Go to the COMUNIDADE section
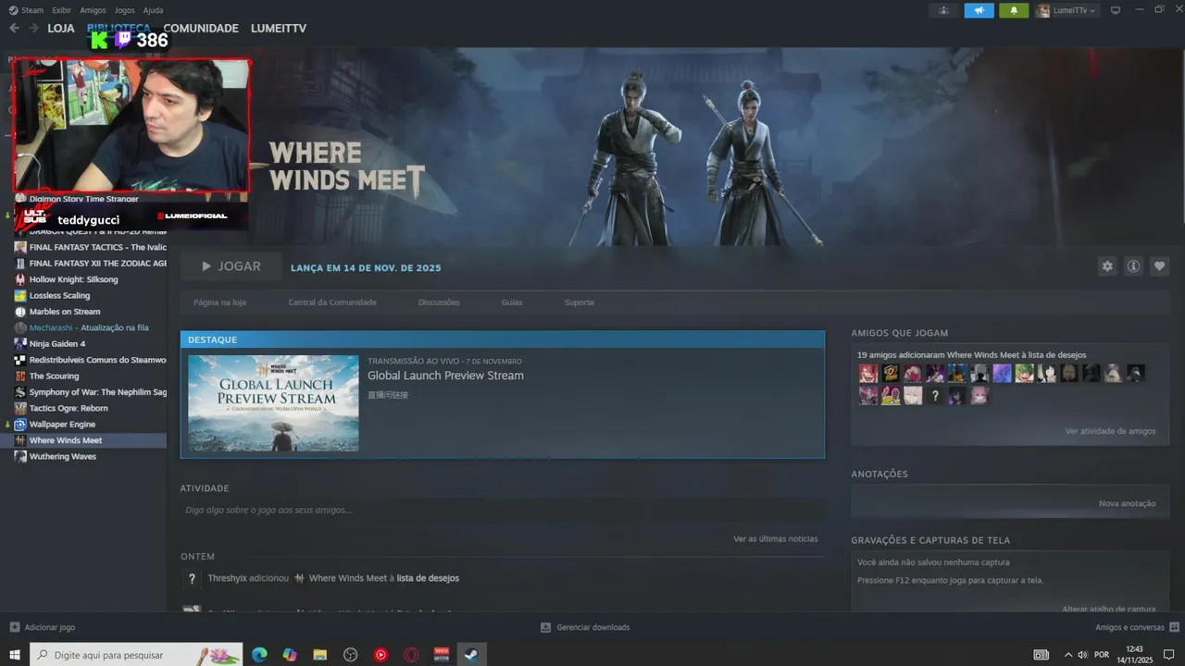Screen dimensions: 1185x666 (x=201, y=29)
